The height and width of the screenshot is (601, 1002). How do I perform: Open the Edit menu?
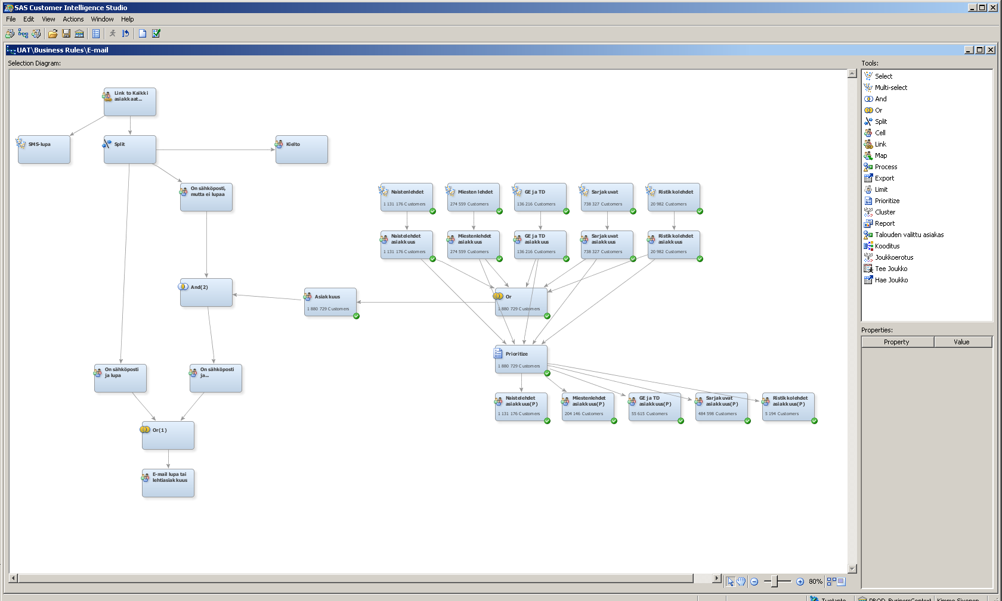(x=29, y=19)
